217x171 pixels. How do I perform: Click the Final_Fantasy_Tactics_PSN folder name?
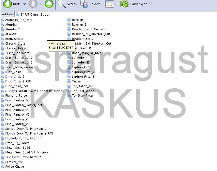pos(24,105)
